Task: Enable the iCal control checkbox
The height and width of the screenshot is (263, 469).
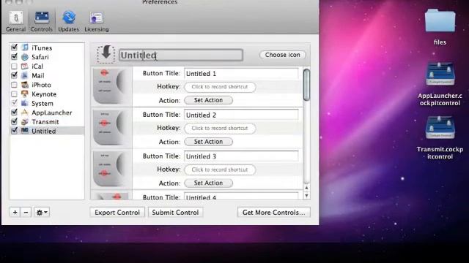Action: [14, 66]
